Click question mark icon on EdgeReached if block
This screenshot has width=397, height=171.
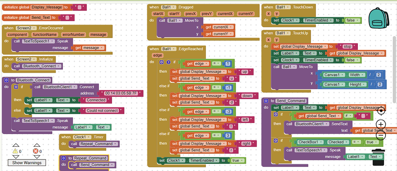(x=168, y=62)
